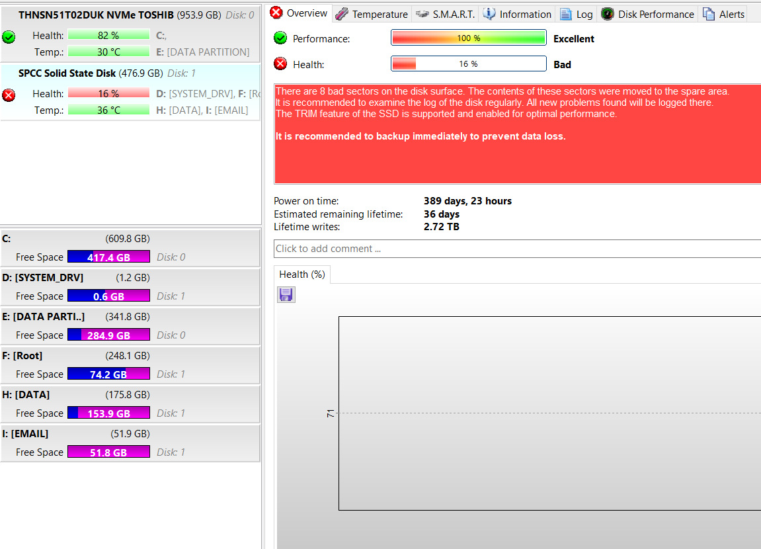This screenshot has width=761, height=549.
Task: Select the C: partition entry
Action: [130, 247]
